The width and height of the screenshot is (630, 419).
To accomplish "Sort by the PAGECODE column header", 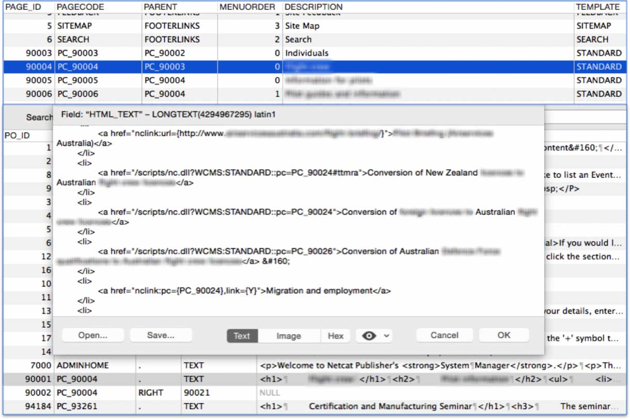I will click(x=80, y=7).
